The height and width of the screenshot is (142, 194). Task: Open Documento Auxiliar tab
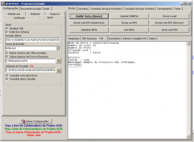(31, 9)
